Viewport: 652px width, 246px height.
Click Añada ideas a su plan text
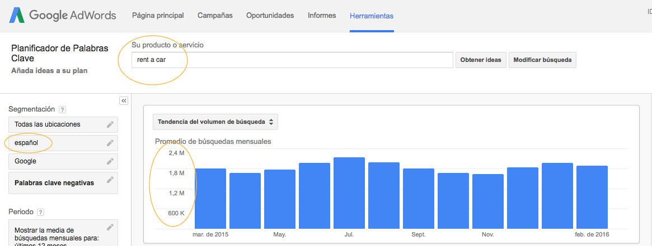(49, 71)
